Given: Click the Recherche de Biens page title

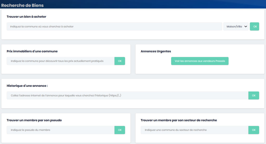Looking at the screenshot, I should [x=22, y=5].
